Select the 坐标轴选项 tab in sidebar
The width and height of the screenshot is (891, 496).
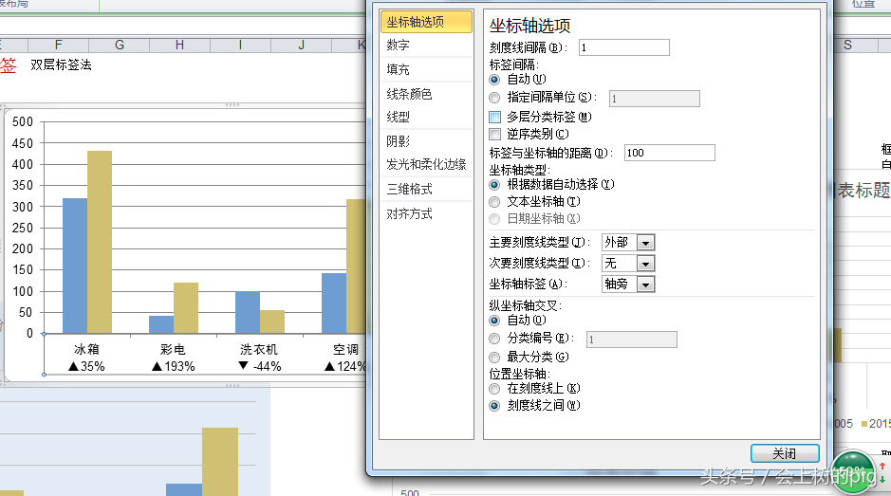coord(426,22)
